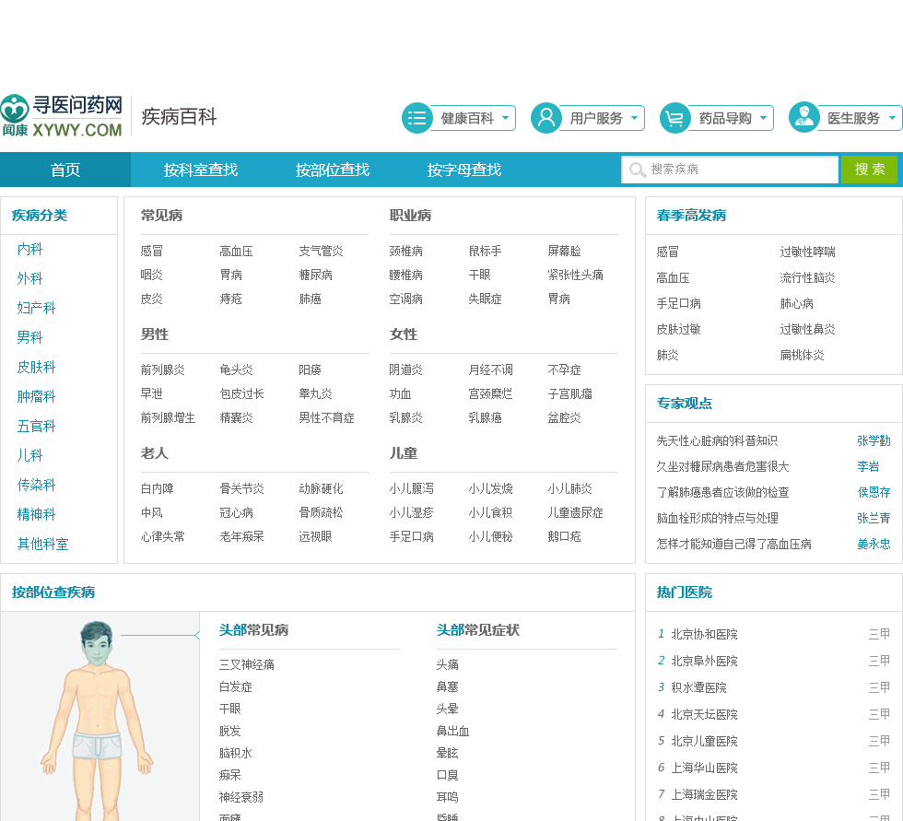Viewport: 903px width, 821px height.
Task: Open 精神科 category
Action: [36, 514]
